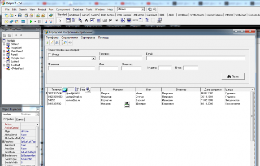Click the Save file toolbar icon

coord(20,15)
